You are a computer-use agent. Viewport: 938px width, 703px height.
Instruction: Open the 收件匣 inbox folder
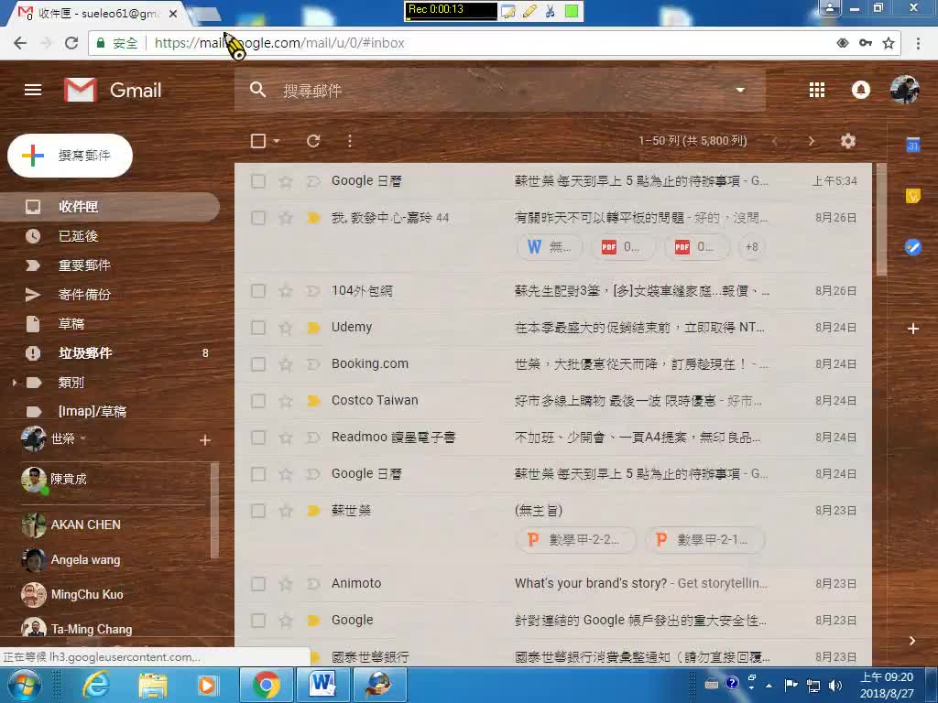pyautogui.click(x=110, y=207)
